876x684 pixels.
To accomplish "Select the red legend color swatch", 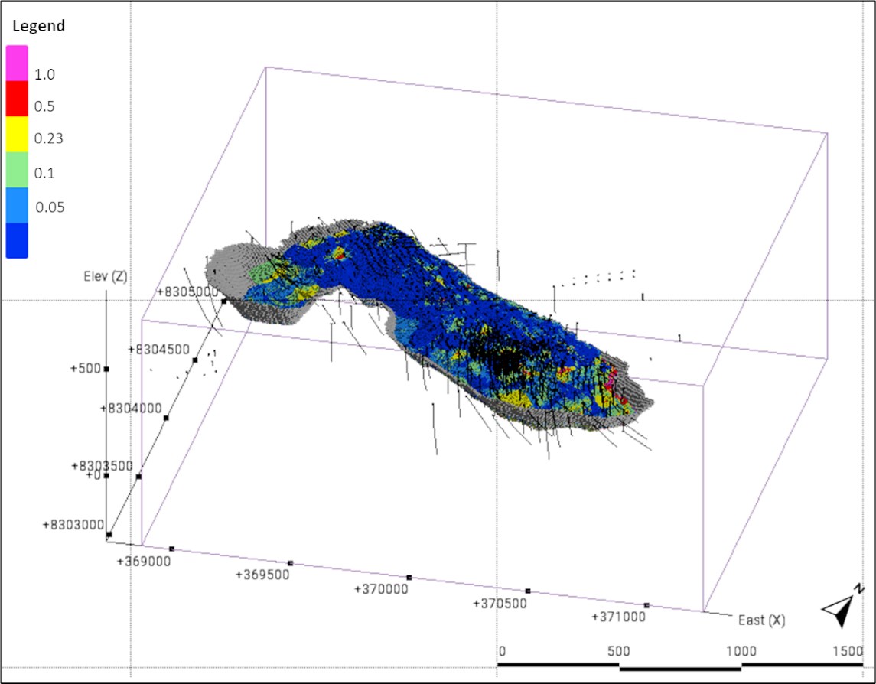I will (18, 97).
